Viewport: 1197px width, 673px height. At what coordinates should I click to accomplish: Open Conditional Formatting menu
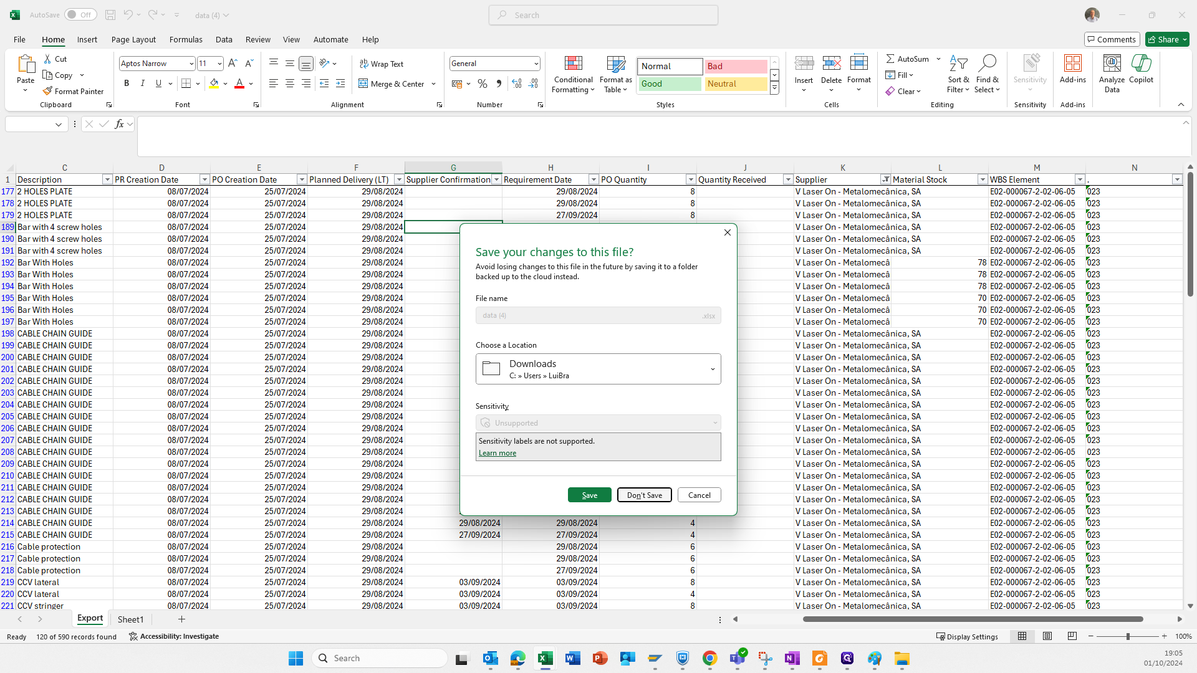pos(573,75)
